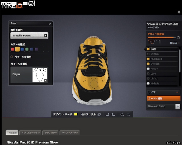Click the plus icon beside Save and Share
The image size is (182, 145).
tap(178, 106)
